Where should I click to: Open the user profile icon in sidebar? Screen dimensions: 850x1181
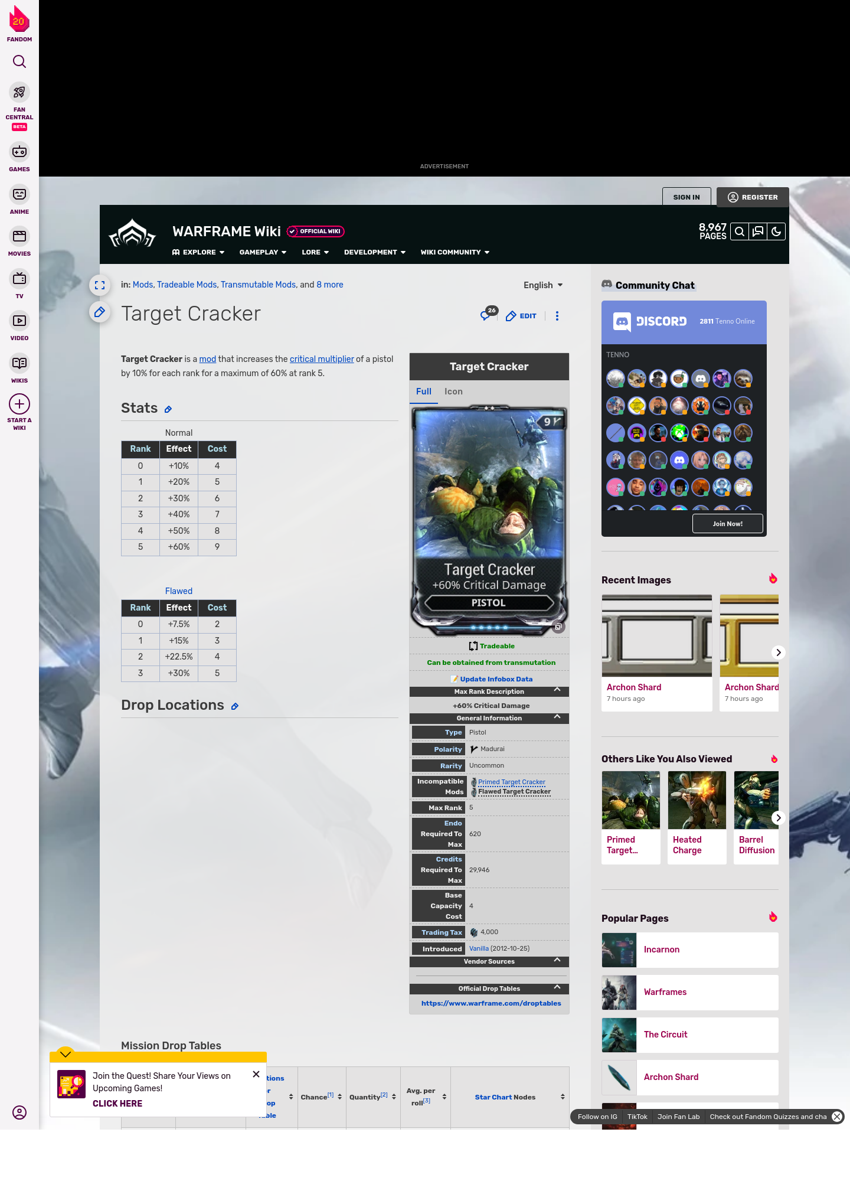coord(19,1113)
